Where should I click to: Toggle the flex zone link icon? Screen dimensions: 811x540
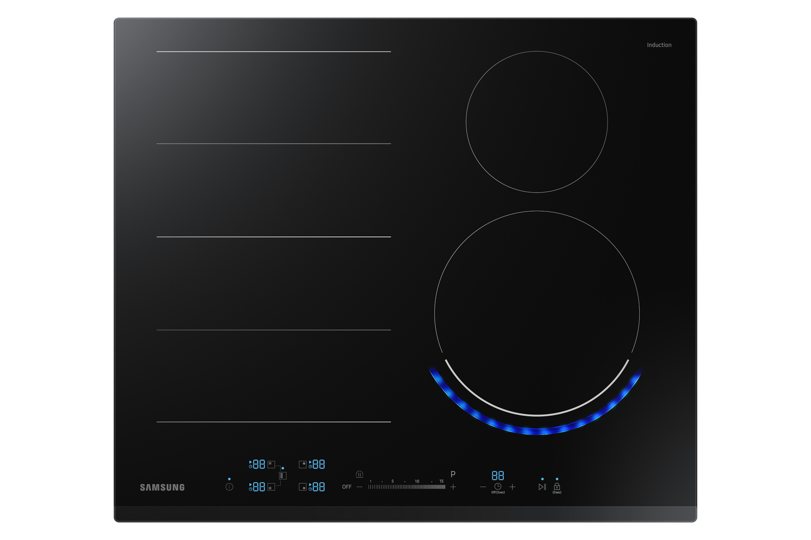283,475
